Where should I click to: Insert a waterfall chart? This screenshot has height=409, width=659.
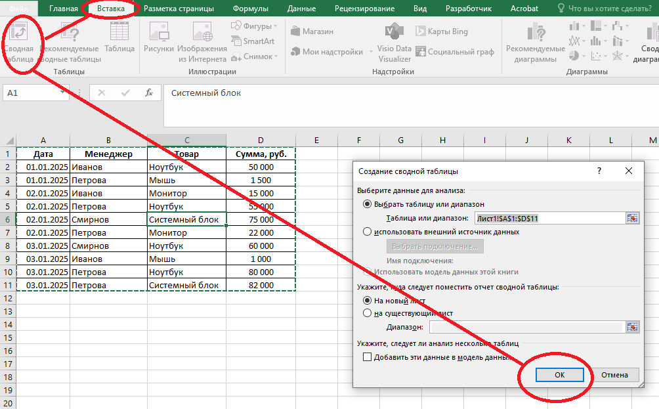(618, 26)
